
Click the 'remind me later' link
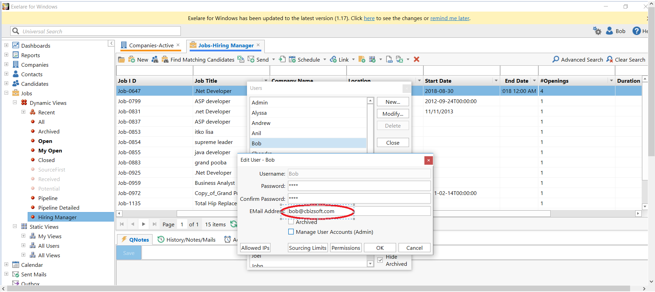click(x=450, y=18)
